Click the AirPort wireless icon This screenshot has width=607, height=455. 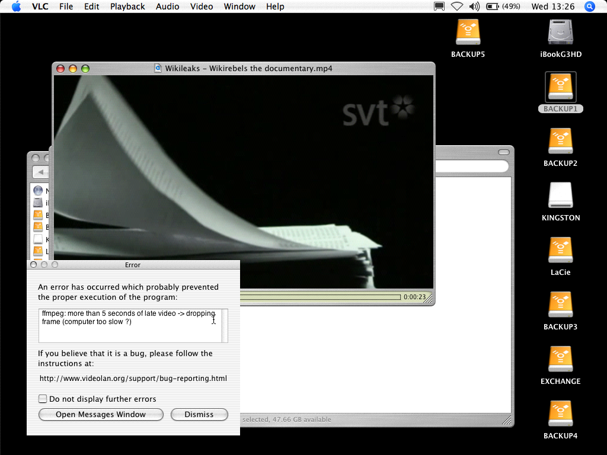click(457, 6)
